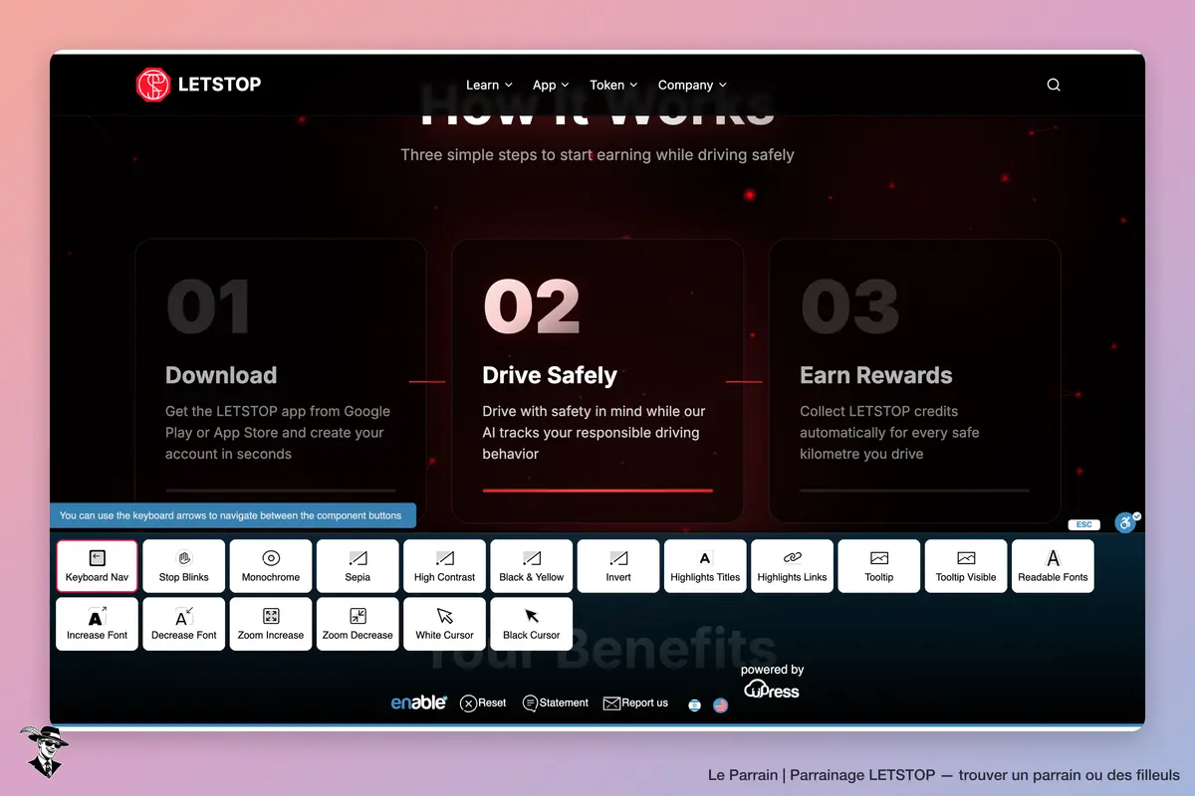Select the Zoom Decrease tool

tap(358, 624)
